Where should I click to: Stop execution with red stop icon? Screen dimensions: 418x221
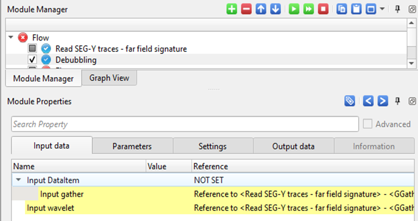(x=323, y=9)
